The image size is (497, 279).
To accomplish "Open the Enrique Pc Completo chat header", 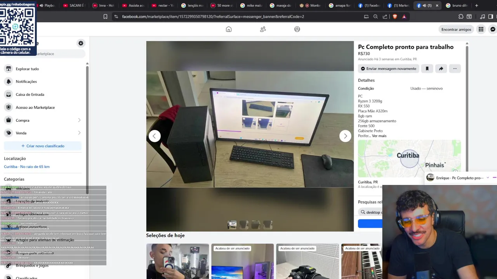I will click(455, 178).
